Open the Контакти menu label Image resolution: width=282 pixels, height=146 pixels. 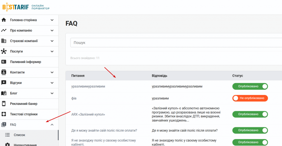(x=17, y=72)
